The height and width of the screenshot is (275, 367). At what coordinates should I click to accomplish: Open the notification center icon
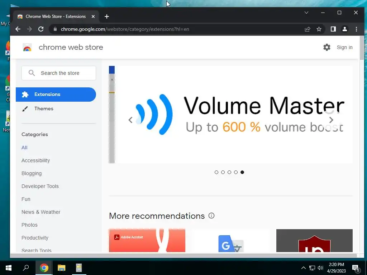point(356,268)
